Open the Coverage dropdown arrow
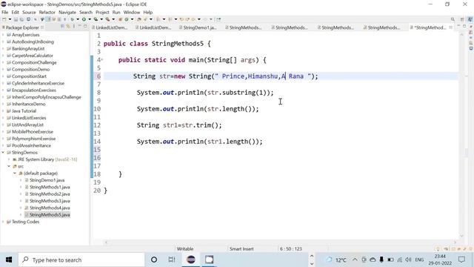Screen dimensions: 474x267 (101, 19)
